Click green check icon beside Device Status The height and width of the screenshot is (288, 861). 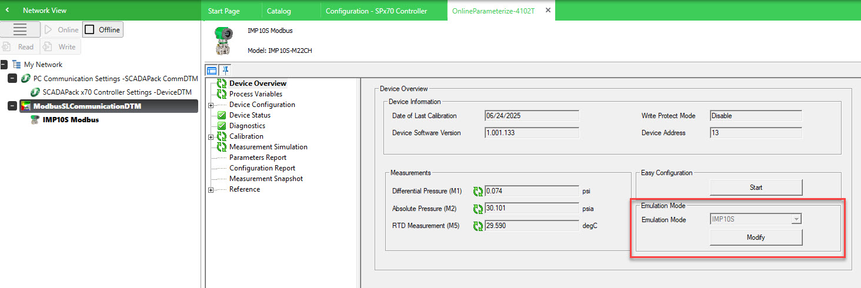[x=222, y=115]
